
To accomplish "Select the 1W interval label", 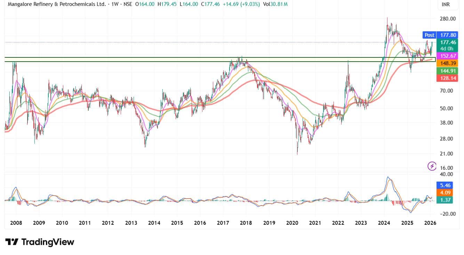I will tap(114, 4).
